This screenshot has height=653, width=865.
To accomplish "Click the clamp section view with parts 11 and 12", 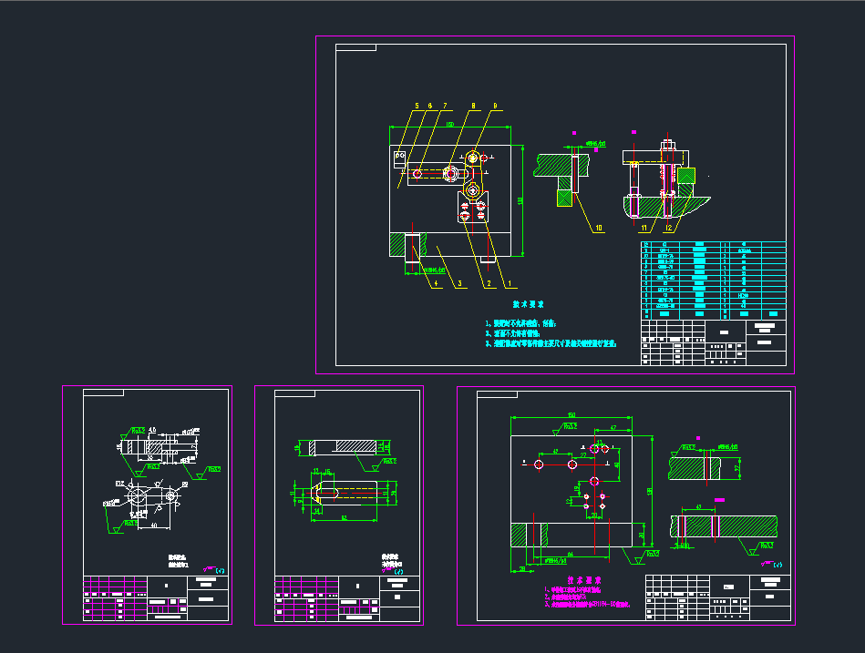I will click(x=666, y=179).
